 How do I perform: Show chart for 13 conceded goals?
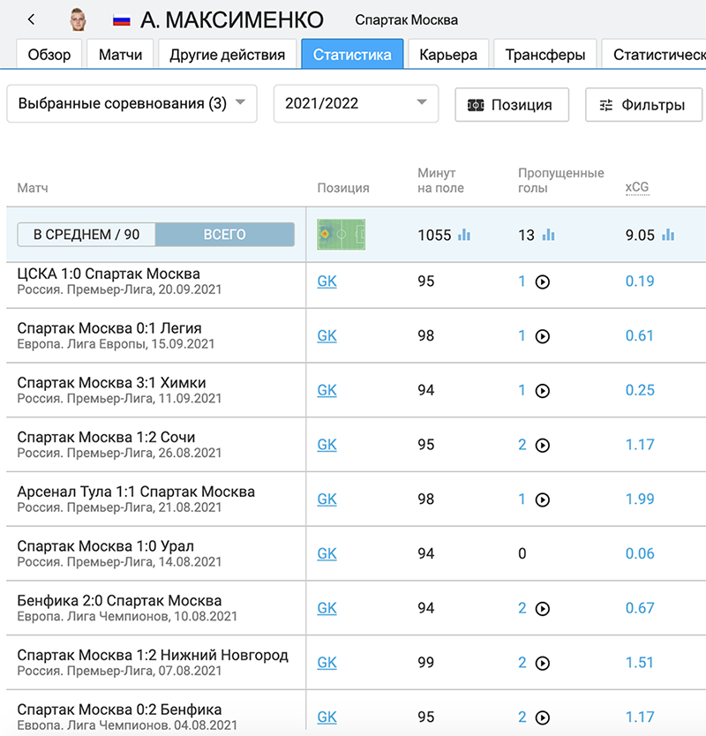click(x=548, y=234)
